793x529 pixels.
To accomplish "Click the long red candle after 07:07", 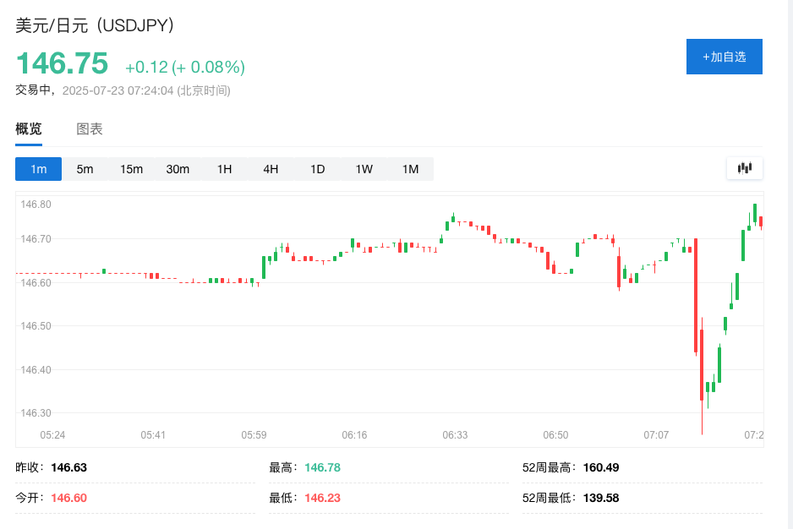I will click(x=696, y=296).
